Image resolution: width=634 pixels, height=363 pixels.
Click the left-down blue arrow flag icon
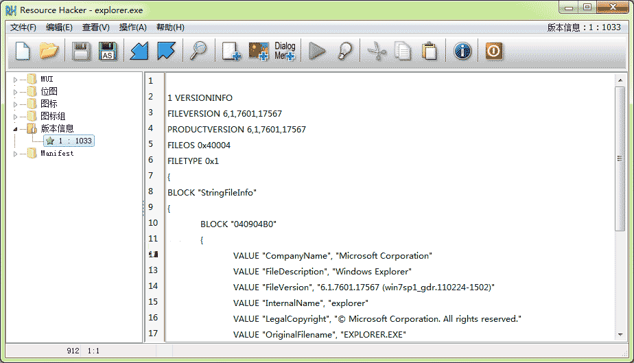pyautogui.click(x=139, y=51)
